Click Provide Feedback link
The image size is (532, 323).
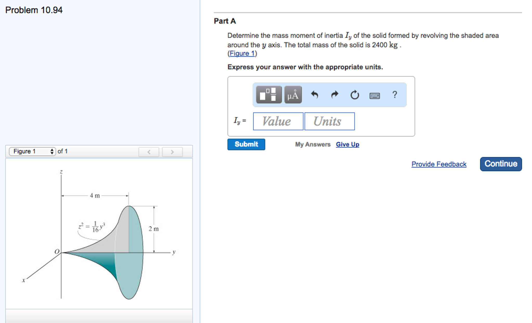coord(439,164)
